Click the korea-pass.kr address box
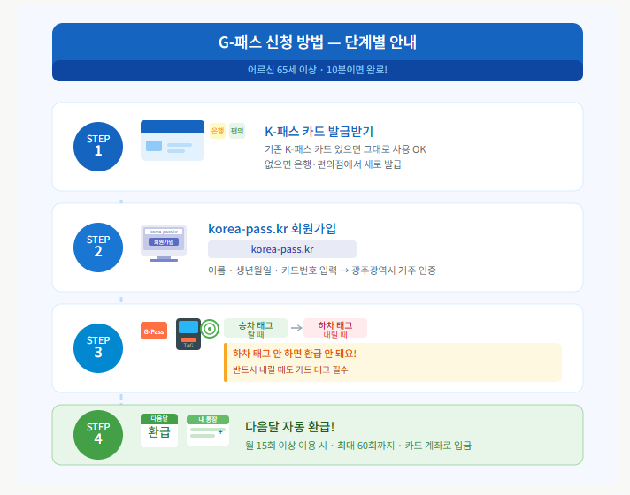Viewport: 630px width, 495px height. 282,249
